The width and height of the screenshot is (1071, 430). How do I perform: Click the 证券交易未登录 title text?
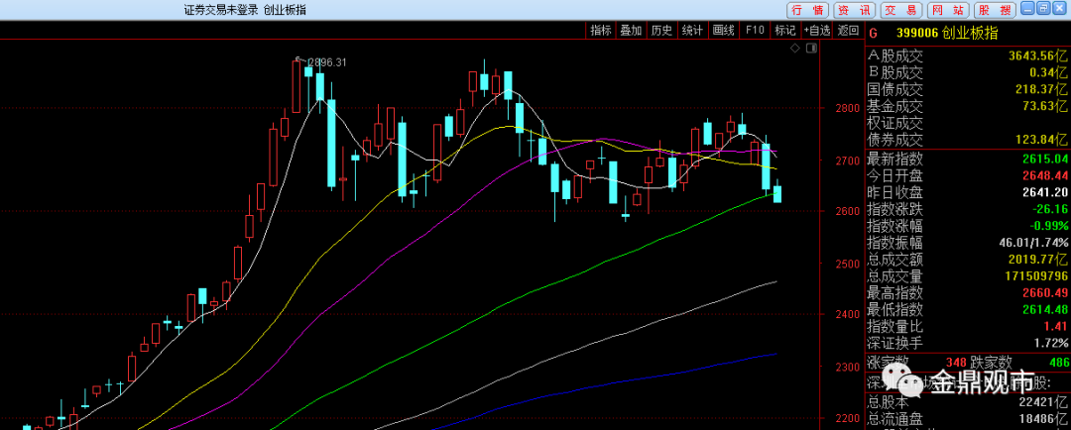(221, 10)
